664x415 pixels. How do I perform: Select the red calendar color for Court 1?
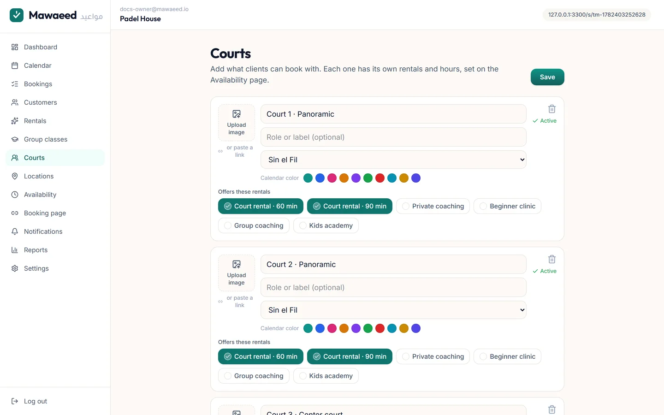[380, 178]
